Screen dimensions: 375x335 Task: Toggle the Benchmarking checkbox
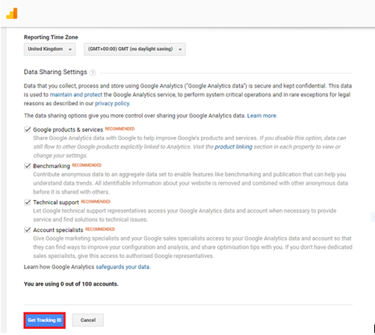(x=28, y=166)
